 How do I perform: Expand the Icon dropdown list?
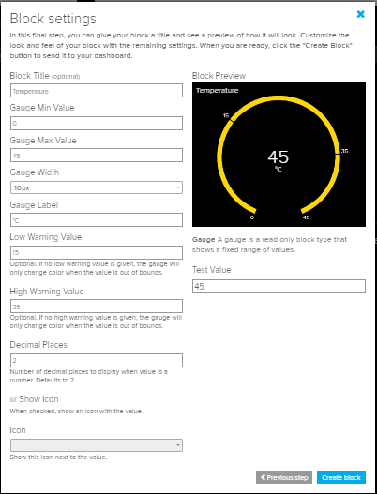tap(97, 445)
